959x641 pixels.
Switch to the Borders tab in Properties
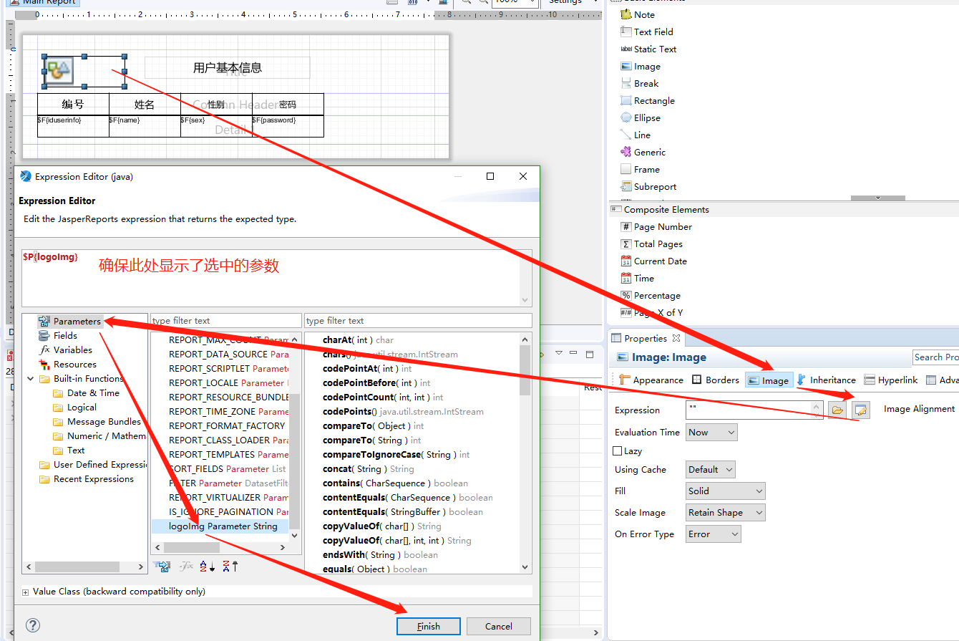[716, 380]
